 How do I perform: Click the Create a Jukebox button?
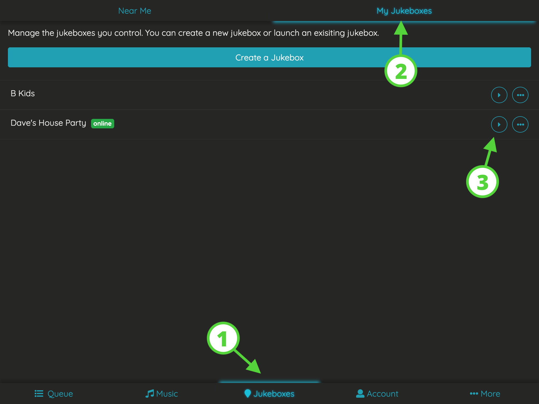[x=269, y=57]
